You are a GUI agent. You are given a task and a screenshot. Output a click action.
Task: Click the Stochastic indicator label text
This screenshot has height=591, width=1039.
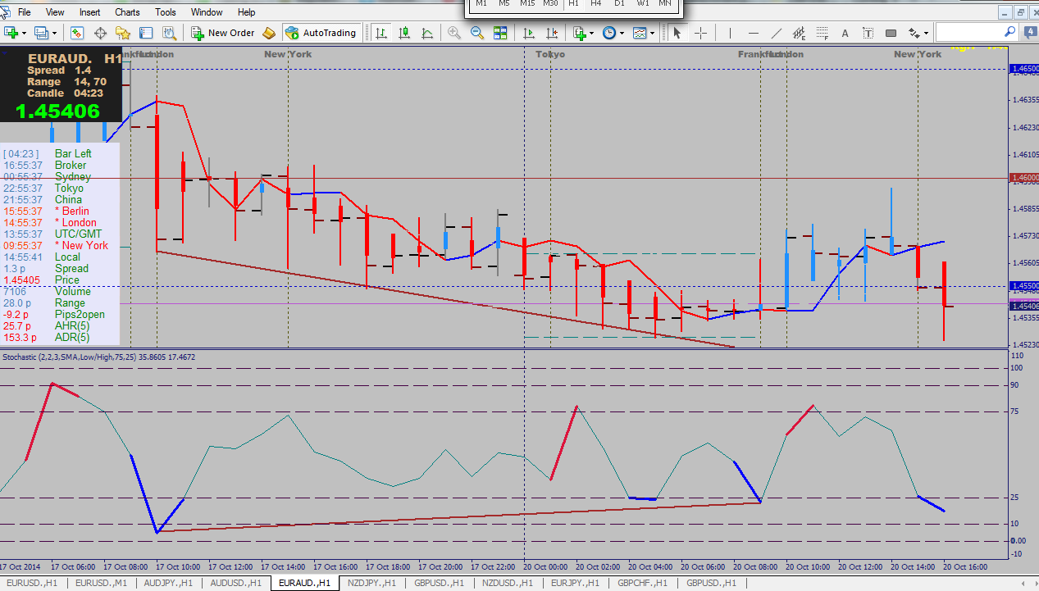coord(99,357)
